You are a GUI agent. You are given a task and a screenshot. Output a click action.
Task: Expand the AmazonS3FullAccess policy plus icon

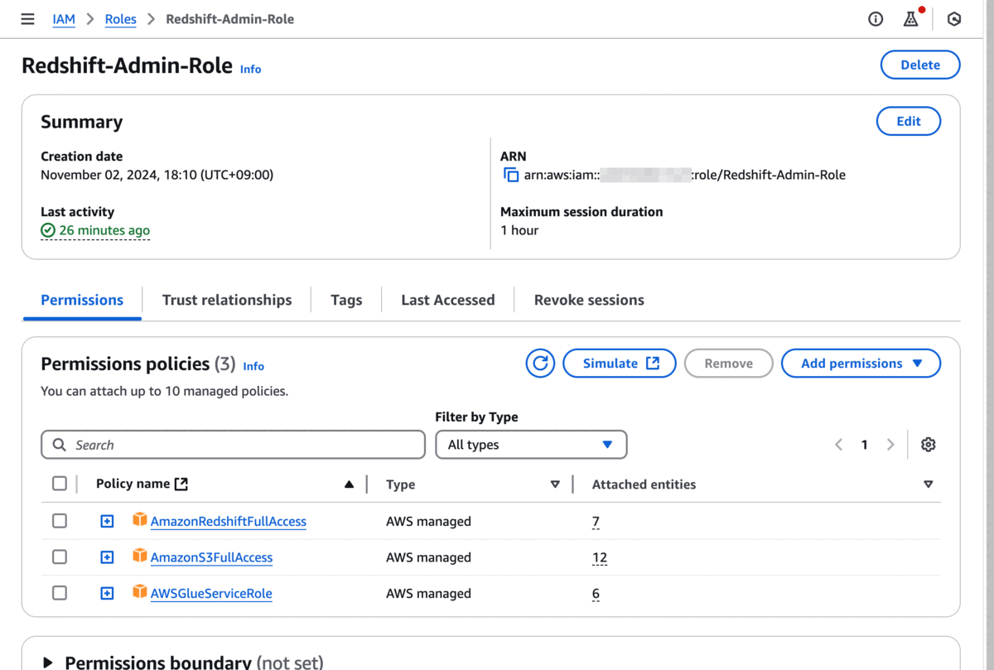(107, 557)
